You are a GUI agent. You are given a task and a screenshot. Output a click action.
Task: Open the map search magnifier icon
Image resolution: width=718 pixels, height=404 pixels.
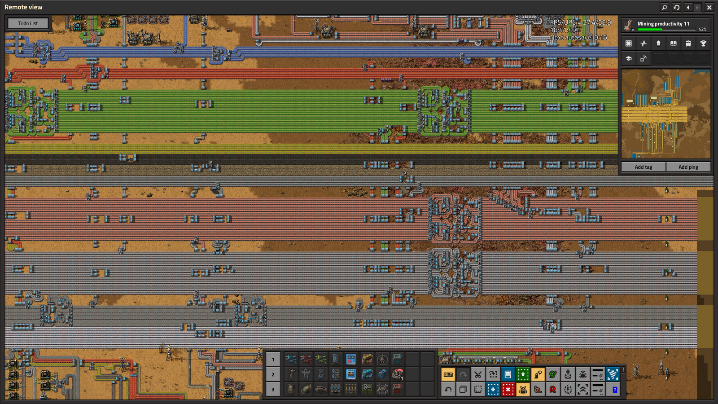[x=664, y=7]
